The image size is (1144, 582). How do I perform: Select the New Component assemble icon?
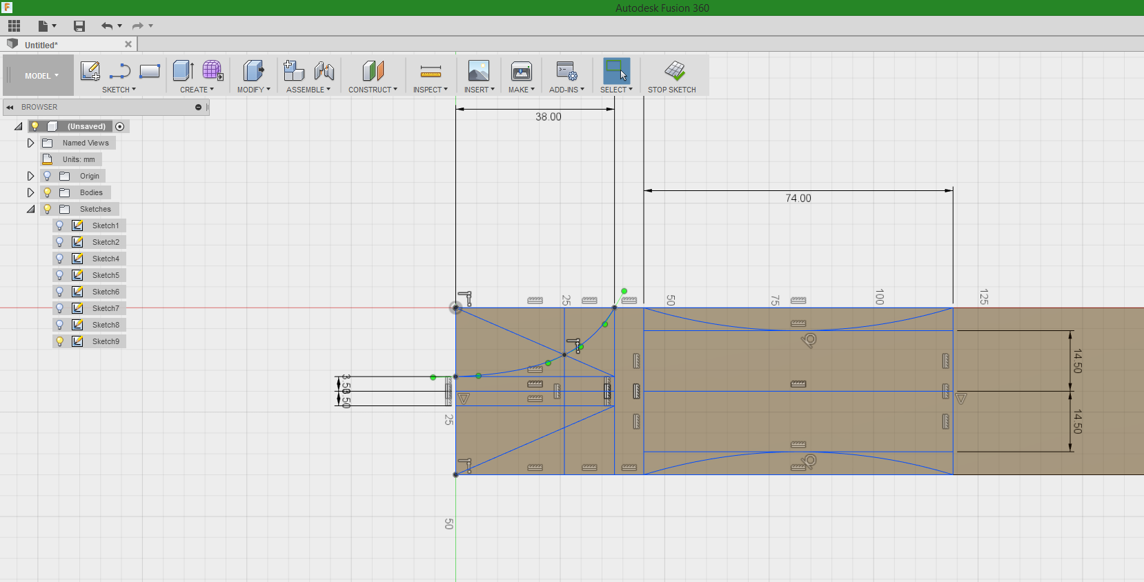[294, 70]
